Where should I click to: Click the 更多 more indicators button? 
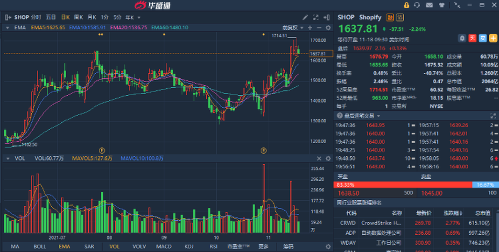pyautogui.click(x=264, y=246)
